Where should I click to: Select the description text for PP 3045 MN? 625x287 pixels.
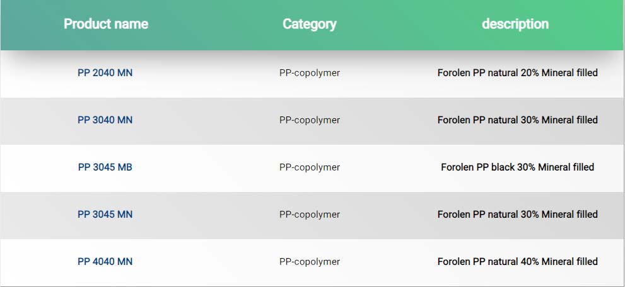517,215
